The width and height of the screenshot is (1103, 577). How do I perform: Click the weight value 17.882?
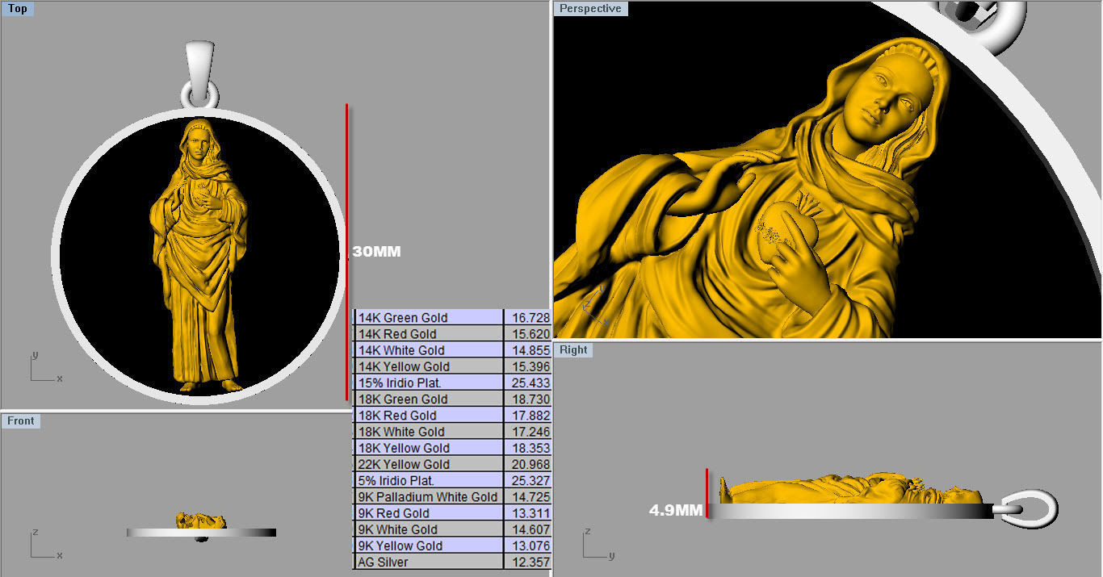(x=531, y=416)
